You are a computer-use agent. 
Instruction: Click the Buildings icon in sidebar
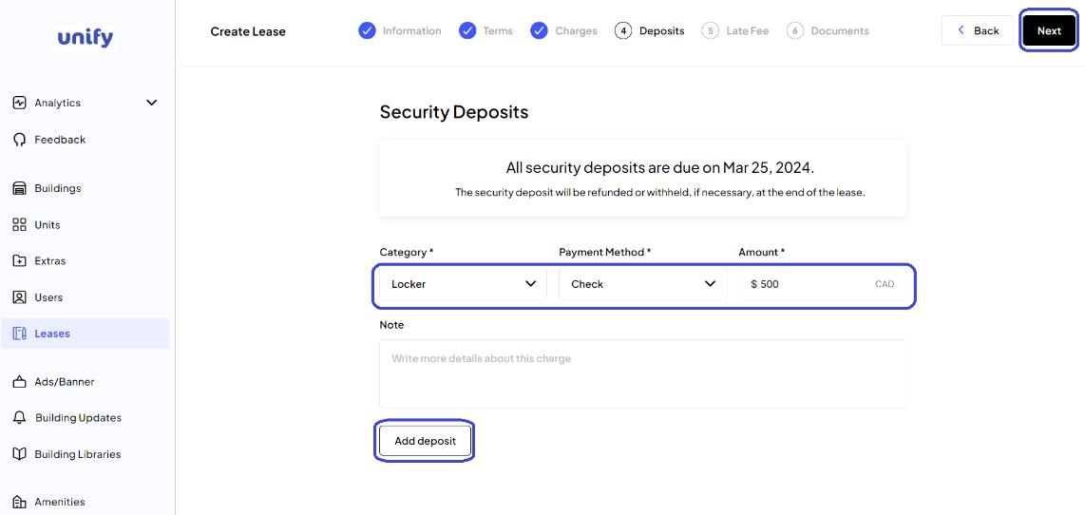(19, 188)
